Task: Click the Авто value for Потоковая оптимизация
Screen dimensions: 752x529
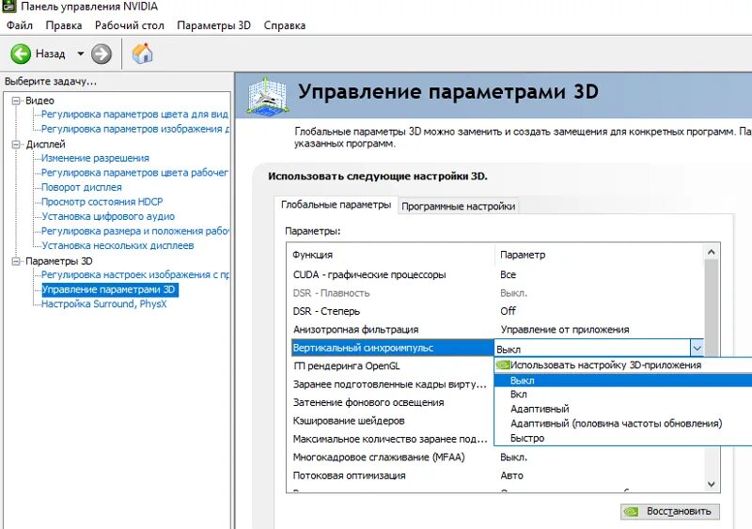Action: tap(511, 475)
